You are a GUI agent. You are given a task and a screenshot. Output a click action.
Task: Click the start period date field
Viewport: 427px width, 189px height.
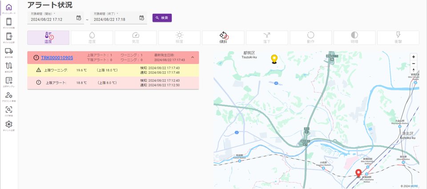coord(56,18)
